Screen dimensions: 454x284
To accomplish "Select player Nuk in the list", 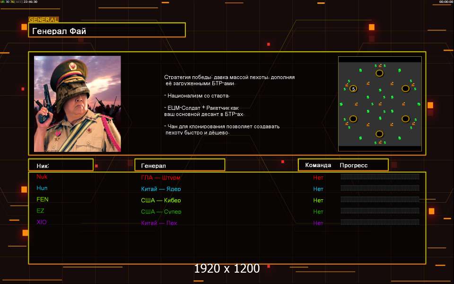I will pos(42,177).
